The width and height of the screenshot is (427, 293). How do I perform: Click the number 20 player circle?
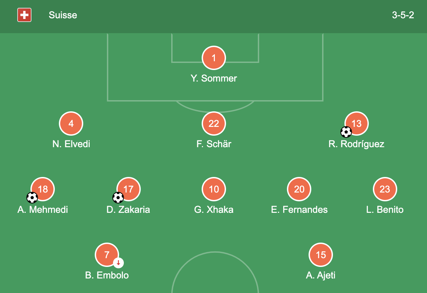[299, 189]
